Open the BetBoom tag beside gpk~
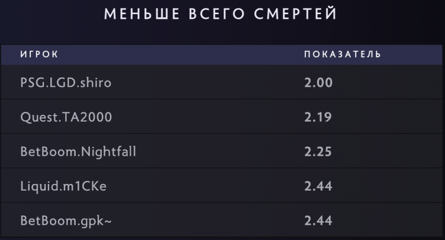The height and width of the screenshot is (240, 445). 43,222
